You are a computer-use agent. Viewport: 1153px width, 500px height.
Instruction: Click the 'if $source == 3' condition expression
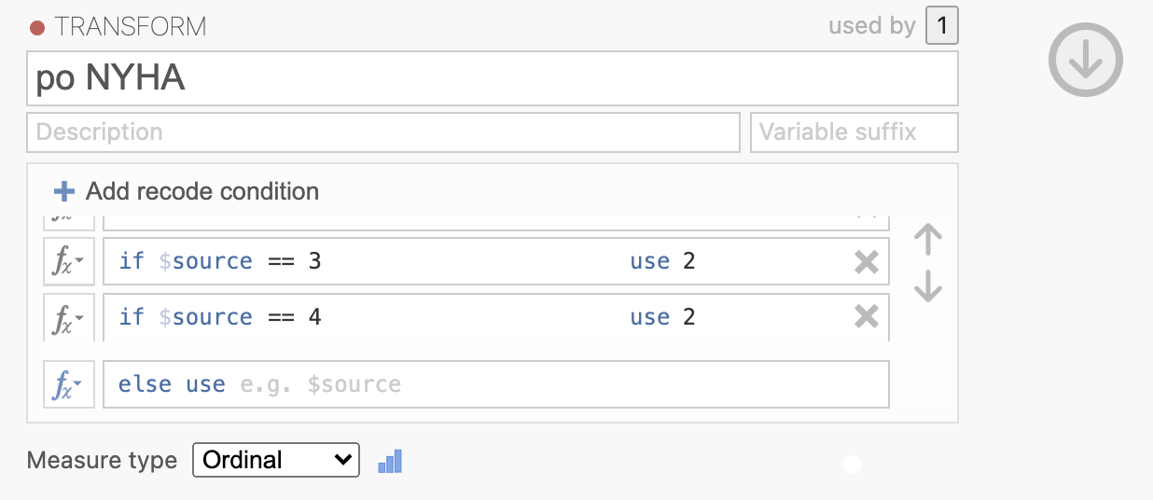click(x=220, y=261)
